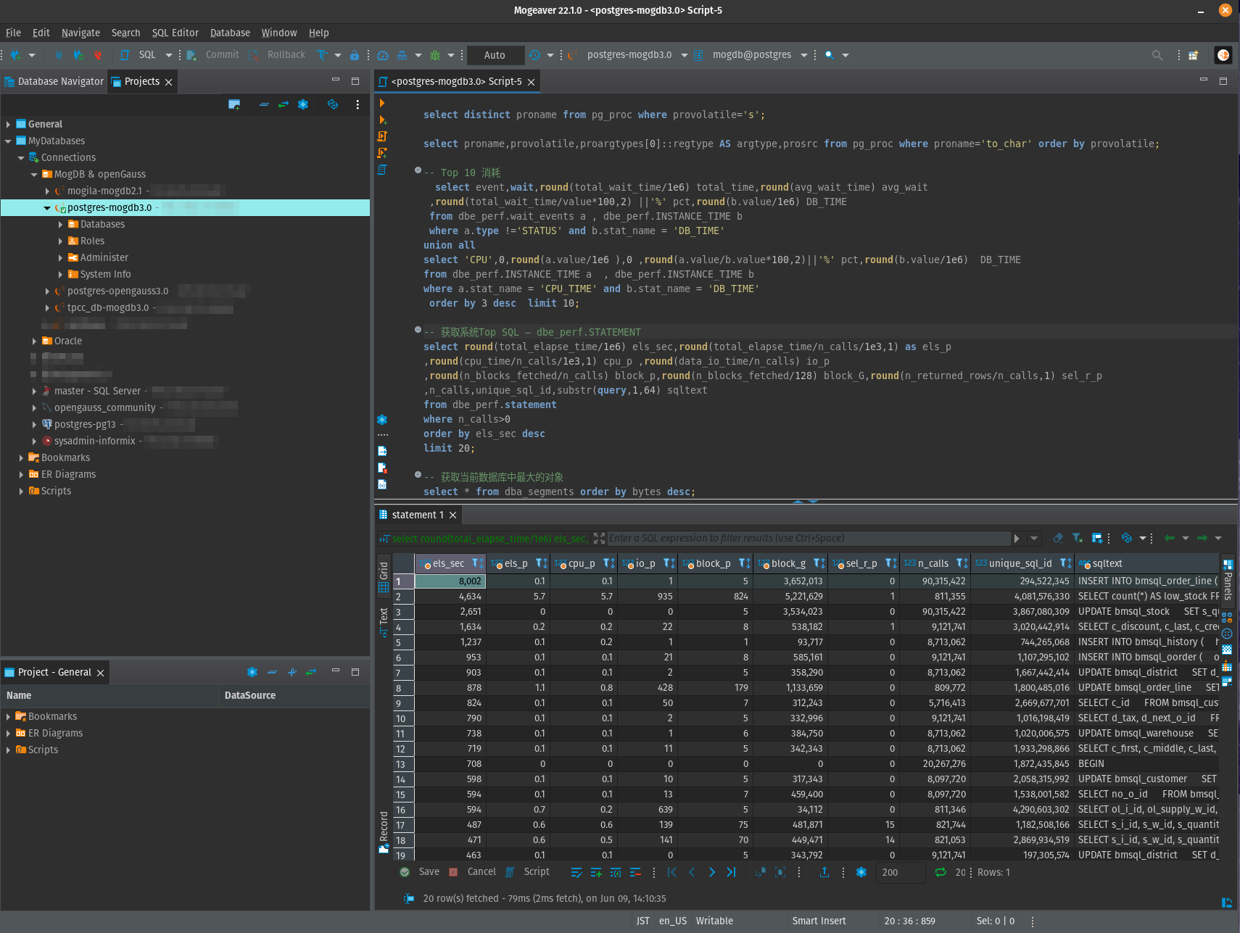Click the apply filter play arrow

tap(1017, 538)
